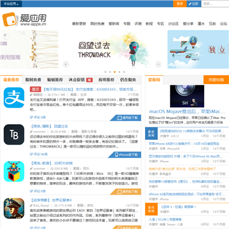Viewport: 229px width, 229px height.
Task: Expand the 本站应用 dropdown menu
Action: pyautogui.click(x=11, y=4)
